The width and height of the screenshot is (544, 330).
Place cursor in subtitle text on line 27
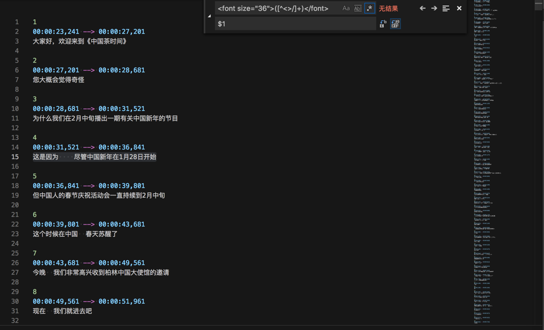click(107, 273)
